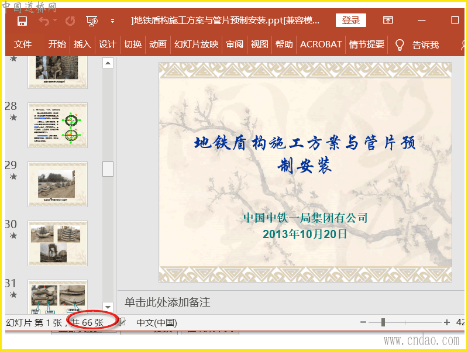Undo the last action
468x351 pixels.
(x=44, y=21)
